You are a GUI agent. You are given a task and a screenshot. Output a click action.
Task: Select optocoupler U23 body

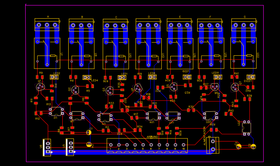246,128
